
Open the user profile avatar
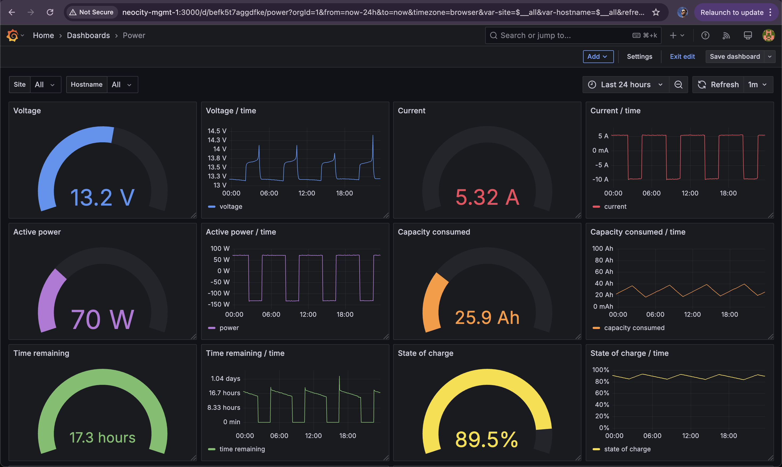click(768, 35)
